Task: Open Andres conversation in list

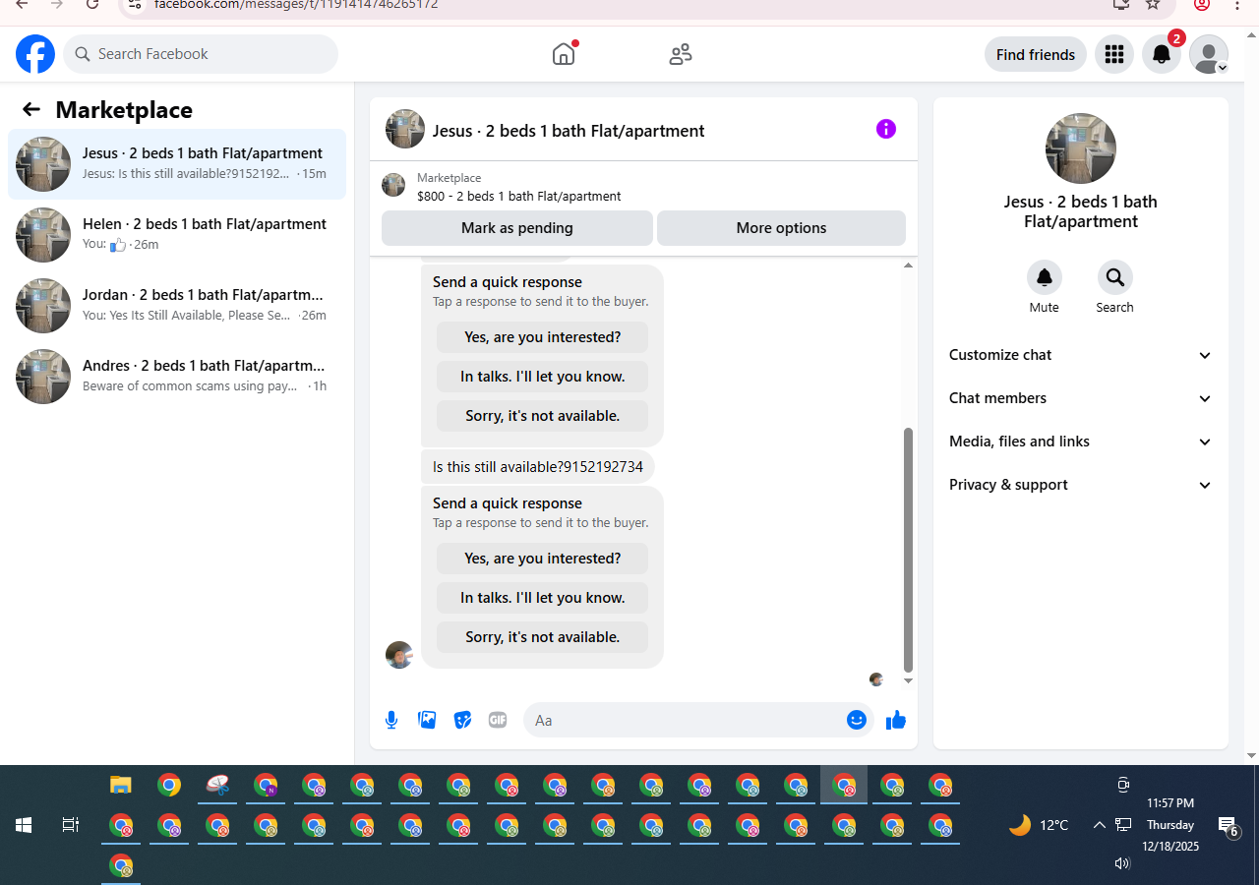Action: (x=177, y=377)
